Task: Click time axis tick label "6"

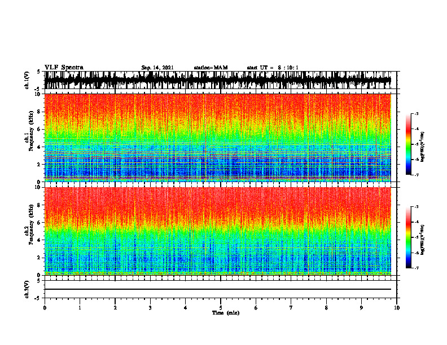Action: 256,308
